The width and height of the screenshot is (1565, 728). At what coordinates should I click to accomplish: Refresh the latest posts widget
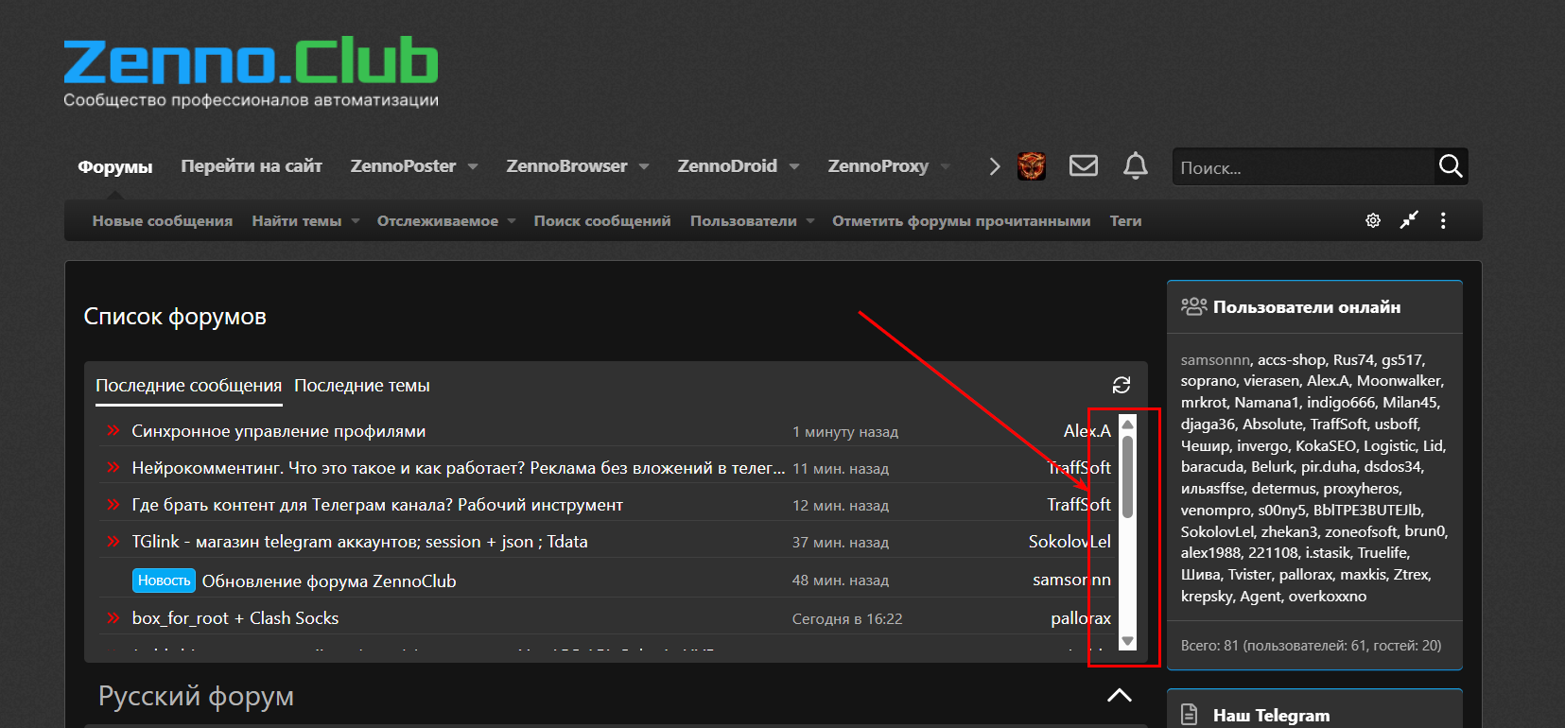click(x=1122, y=385)
